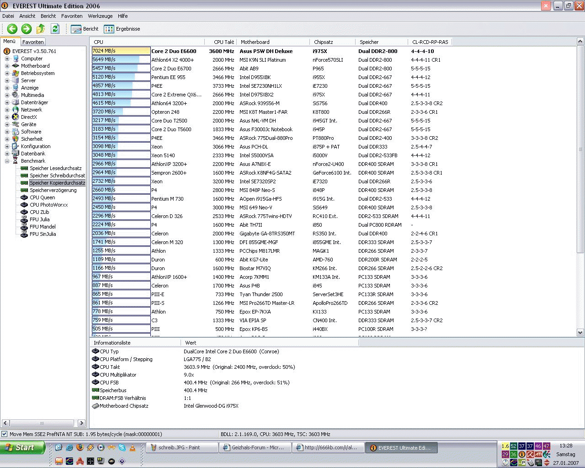Switch to the Favoriten sidebar tab
Viewport: 585px width, 468px height.
[33, 42]
